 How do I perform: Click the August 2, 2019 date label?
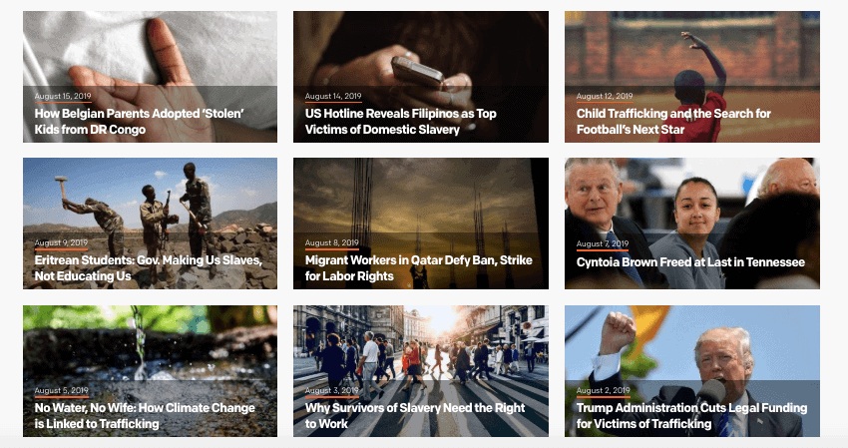pyautogui.click(x=603, y=391)
